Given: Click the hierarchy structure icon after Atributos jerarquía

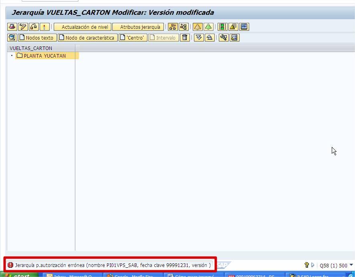Looking at the screenshot, I should pyautogui.click(x=173, y=27).
